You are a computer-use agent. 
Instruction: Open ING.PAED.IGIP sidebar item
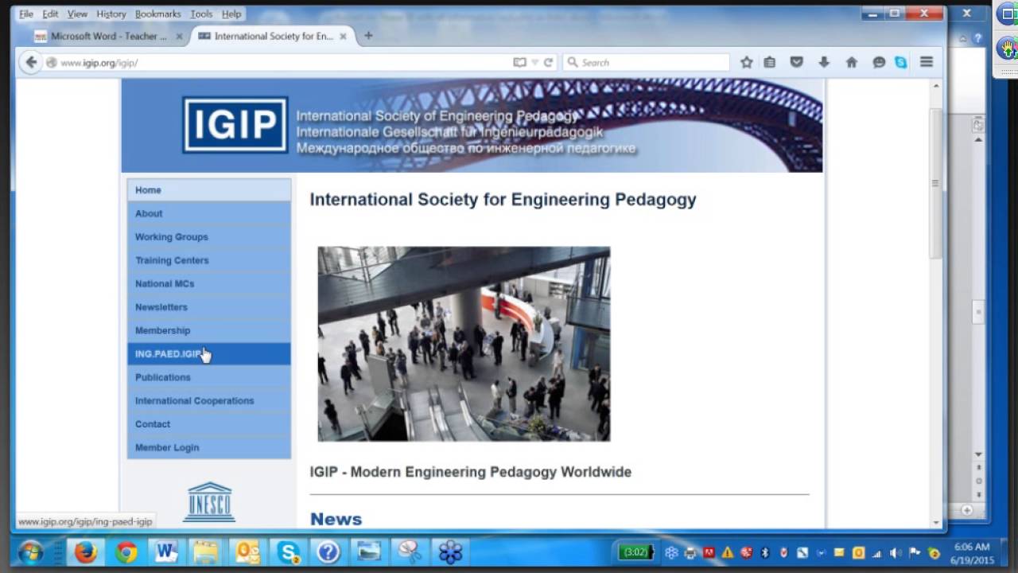[209, 354]
